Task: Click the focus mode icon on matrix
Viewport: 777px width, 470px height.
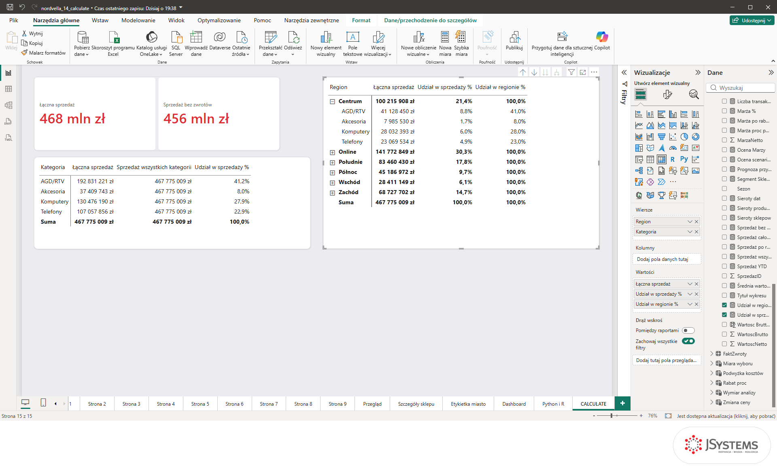Action: (582, 72)
